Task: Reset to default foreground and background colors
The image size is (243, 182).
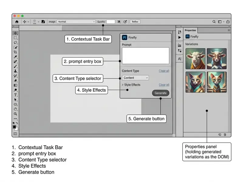Action: click(14, 123)
